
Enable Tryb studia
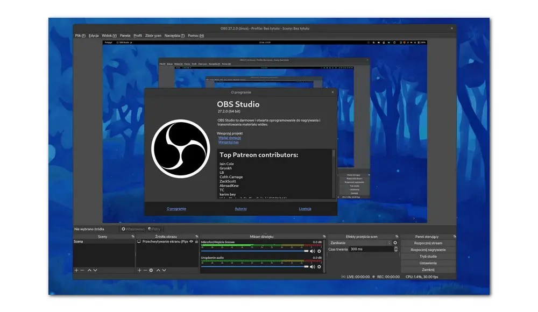(428, 257)
